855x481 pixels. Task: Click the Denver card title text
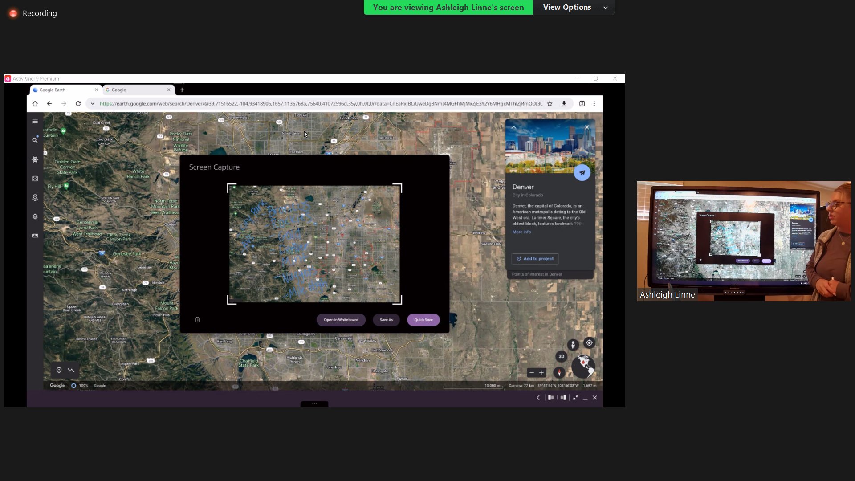[x=523, y=187]
